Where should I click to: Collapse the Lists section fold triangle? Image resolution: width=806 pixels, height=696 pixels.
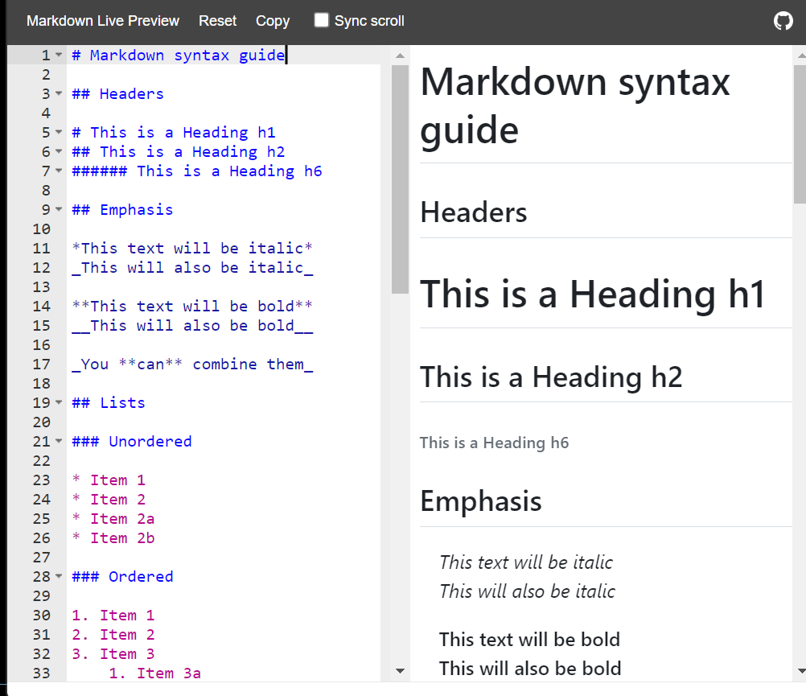[x=60, y=402]
